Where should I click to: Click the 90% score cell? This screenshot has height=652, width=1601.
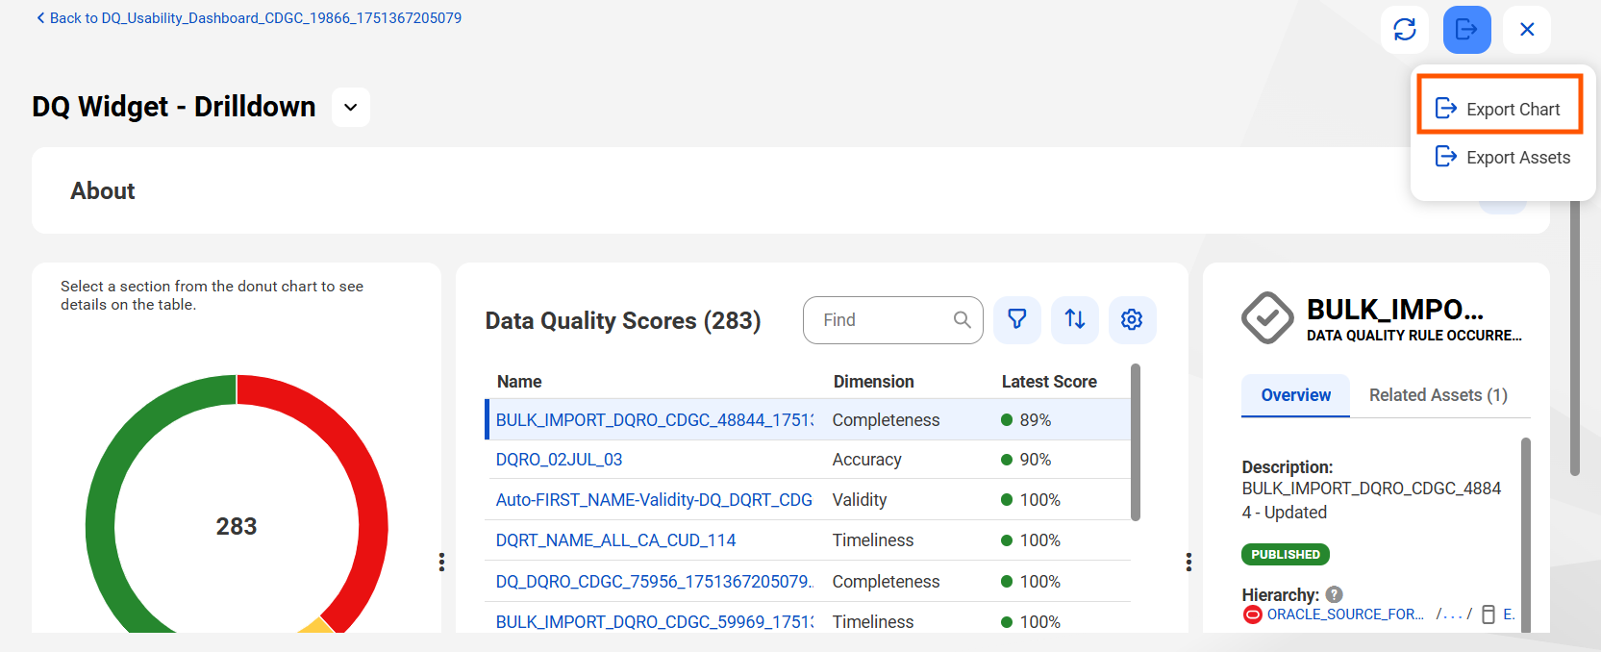1026,460
